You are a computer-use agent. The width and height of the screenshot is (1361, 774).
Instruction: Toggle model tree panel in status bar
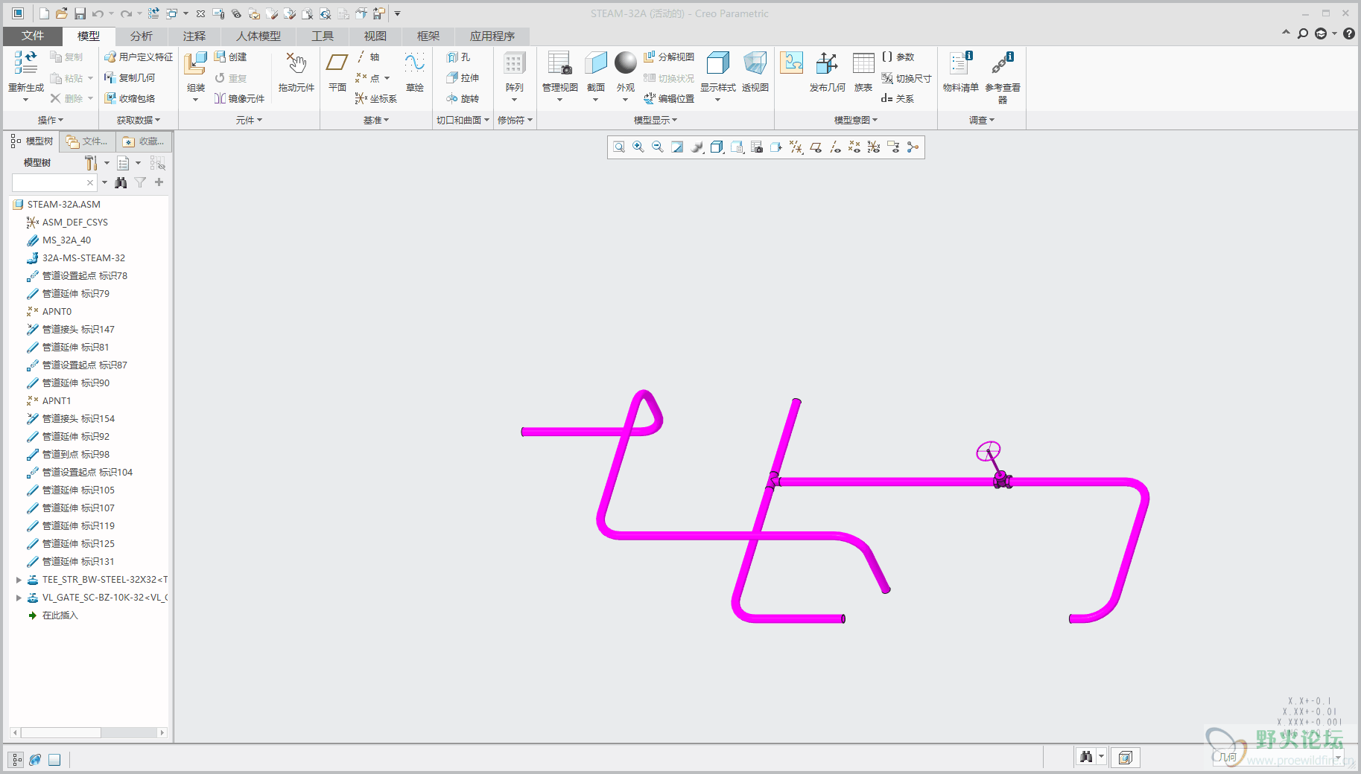click(x=16, y=760)
